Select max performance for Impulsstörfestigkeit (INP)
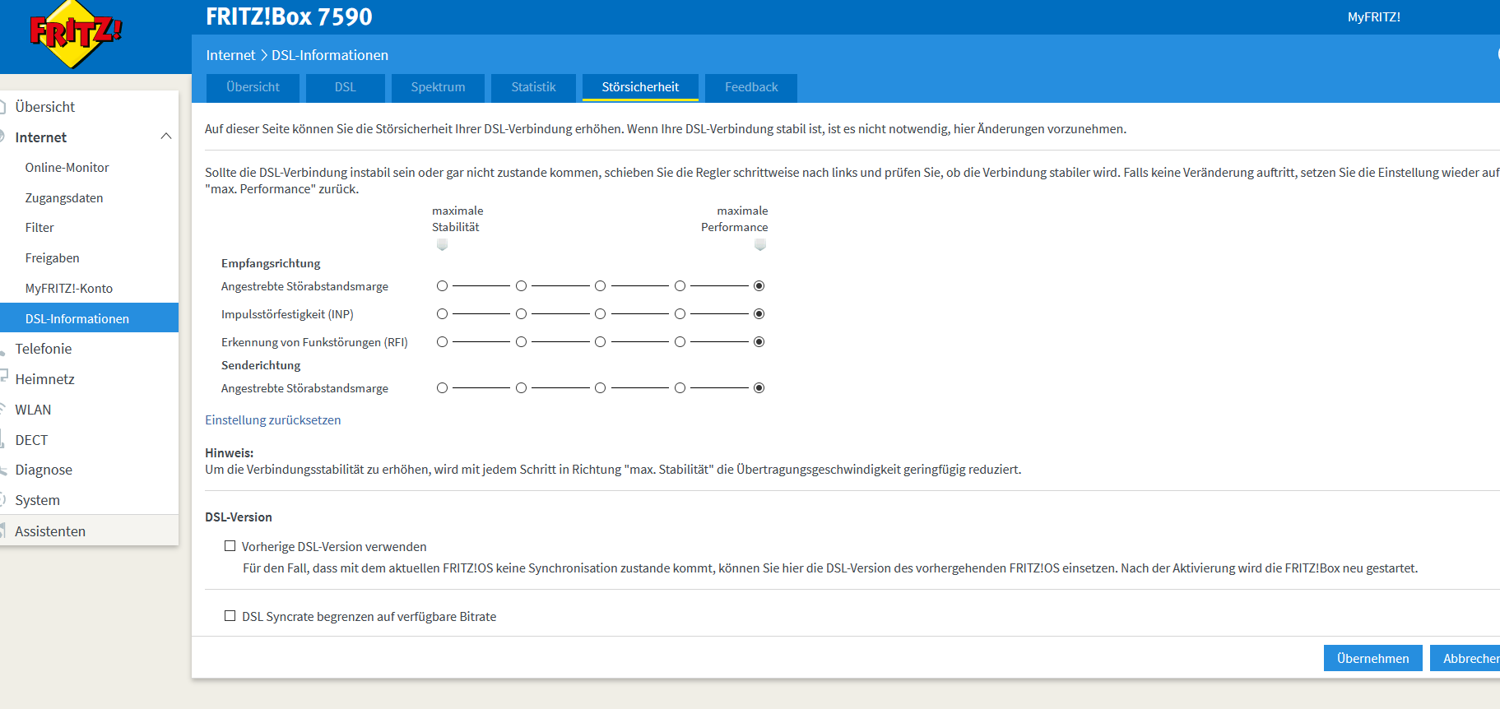 pyautogui.click(x=759, y=314)
